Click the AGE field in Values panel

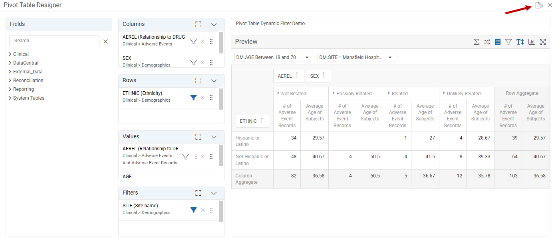coord(127,176)
